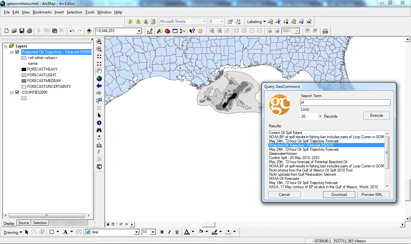Click the Fixed Zoom In icon
Image resolution: width=411 pixels, height=244 pixels.
pos(99,56)
